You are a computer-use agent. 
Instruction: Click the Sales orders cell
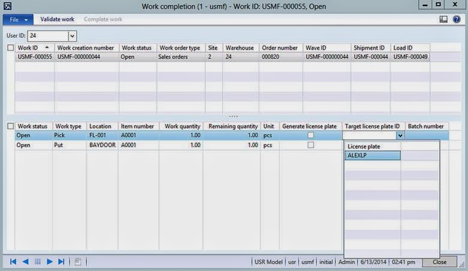point(181,57)
